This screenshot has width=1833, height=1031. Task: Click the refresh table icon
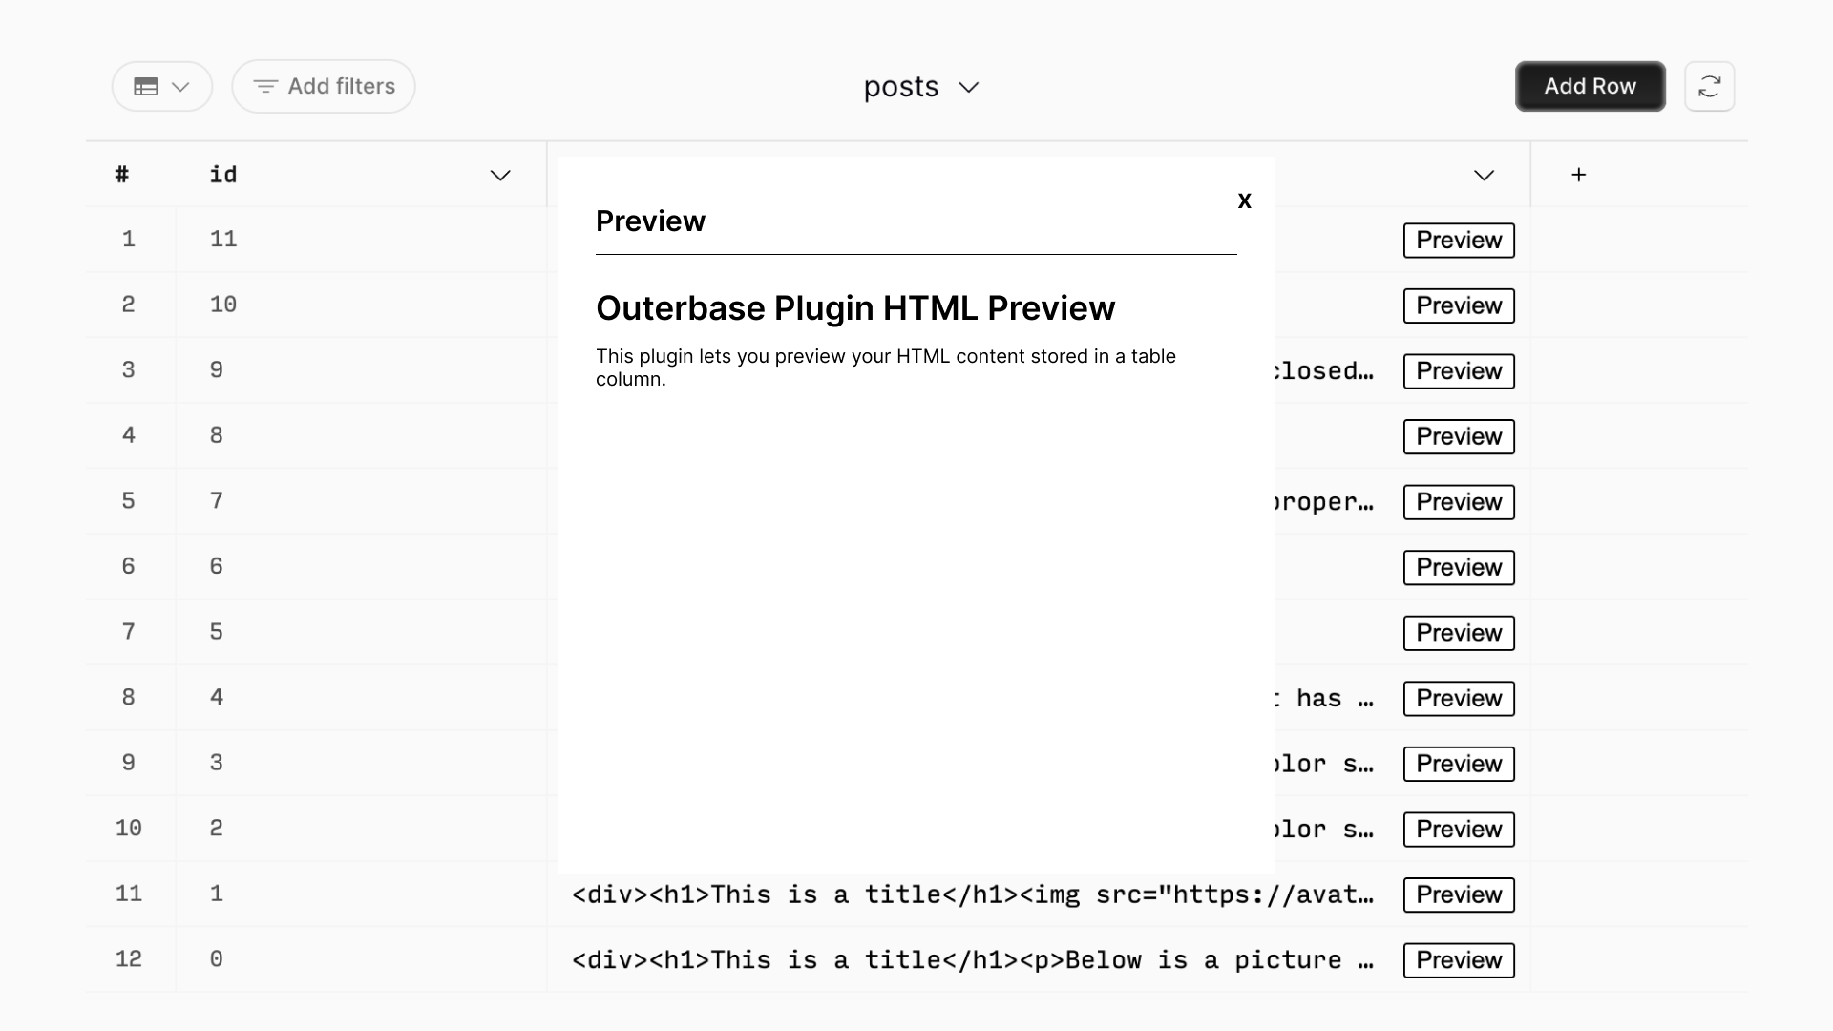[x=1709, y=87]
